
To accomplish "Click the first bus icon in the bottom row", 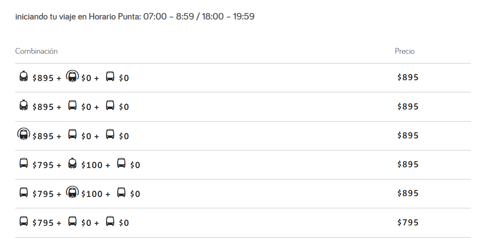I will click(24, 221).
